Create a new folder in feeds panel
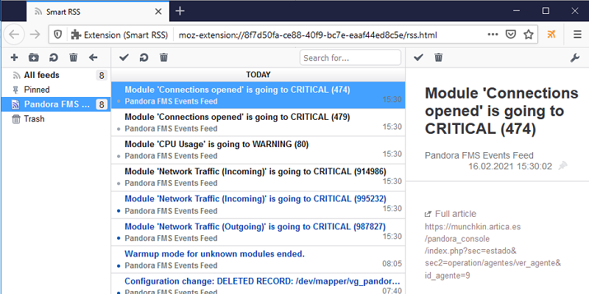 (x=34, y=57)
